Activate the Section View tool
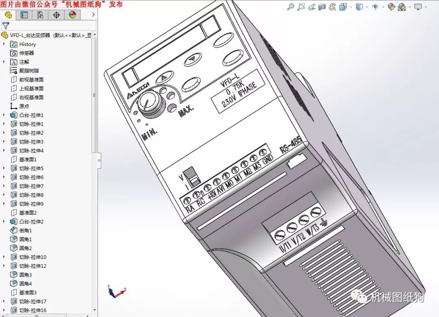This screenshot has height=317, width=439. pyautogui.click(x=322, y=7)
